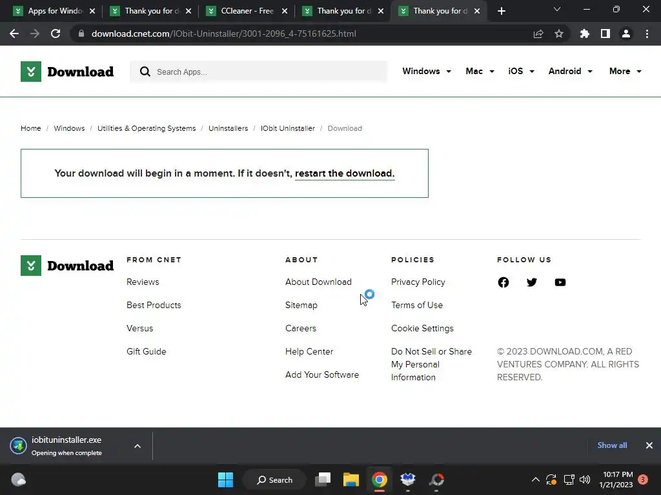Open the weather widget on the taskbar
The width and height of the screenshot is (661, 495).
pos(18,480)
